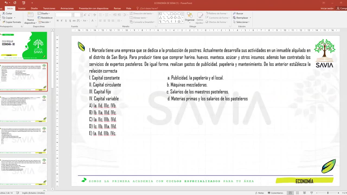The width and height of the screenshot is (347, 195).
Task: Click Estilos rápidos button
Action: pos(200,18)
